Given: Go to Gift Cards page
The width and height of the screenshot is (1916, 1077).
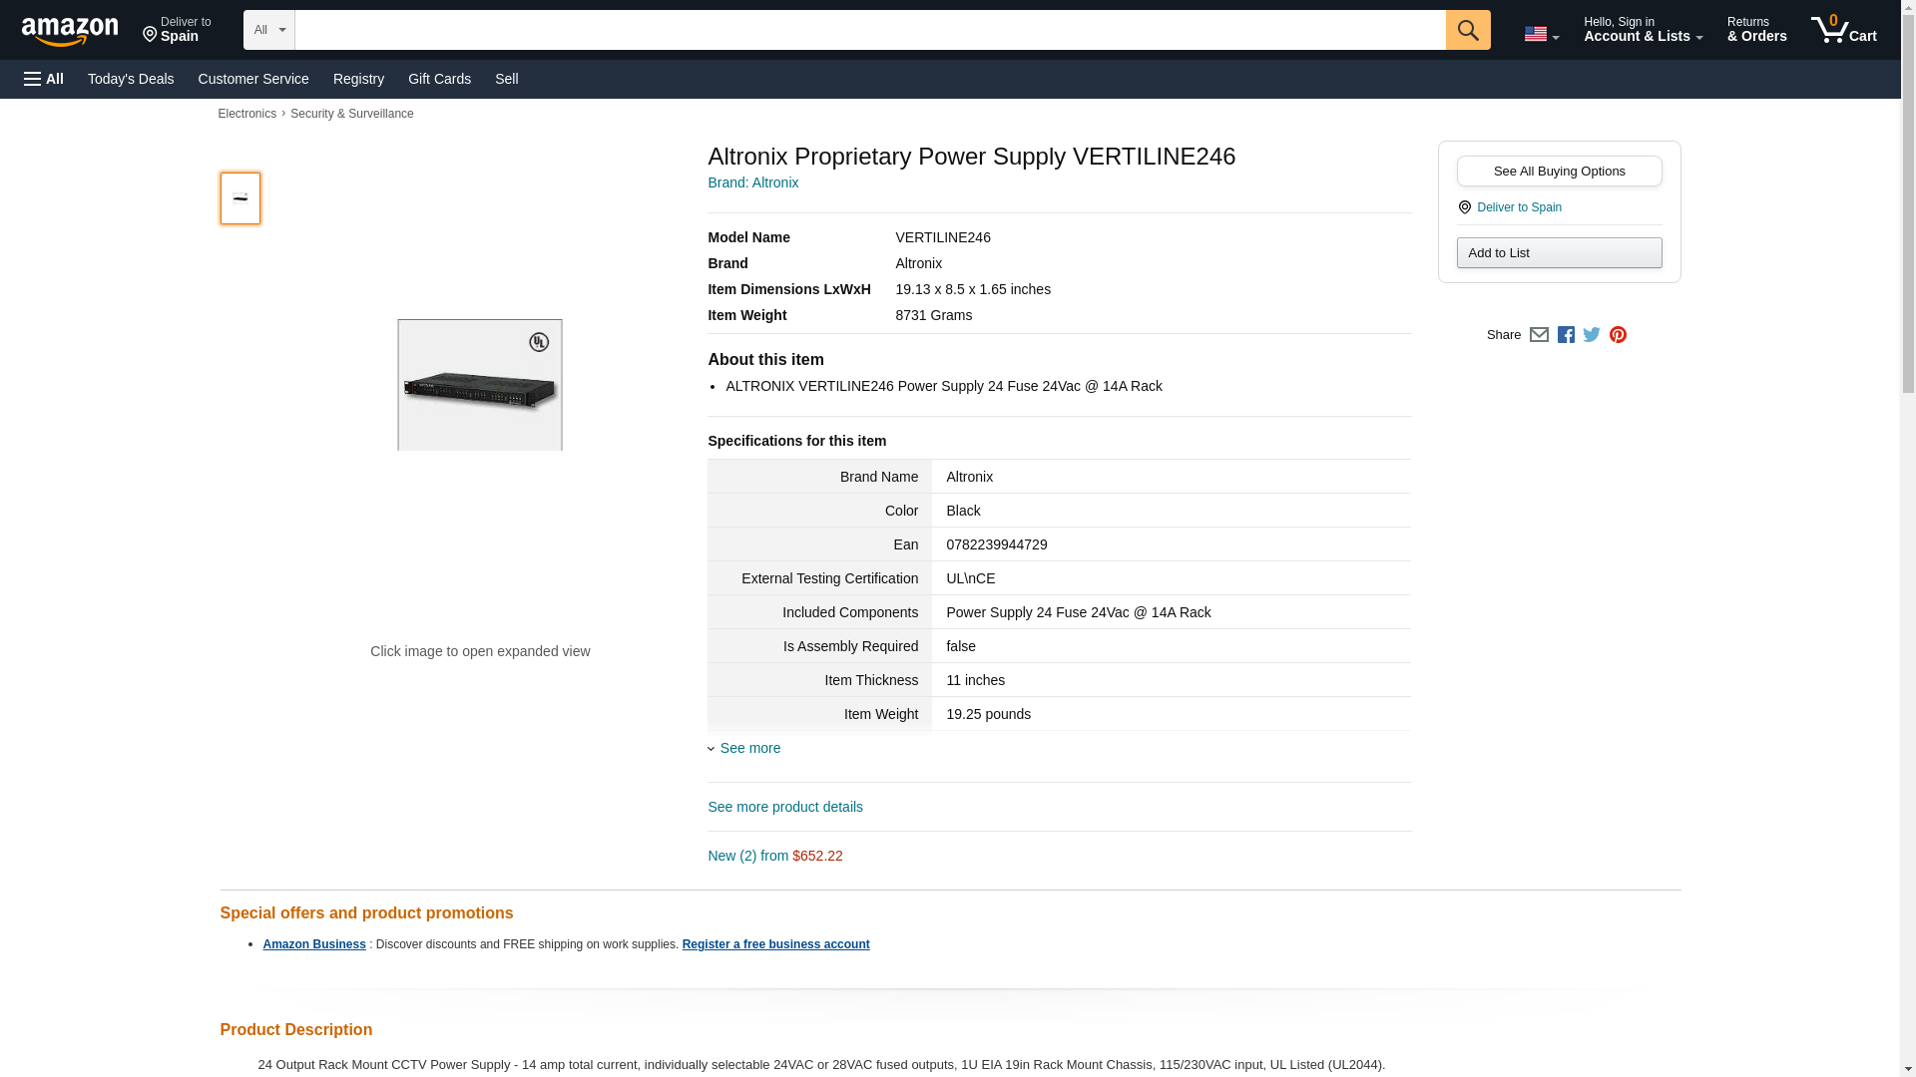Looking at the screenshot, I should tap(439, 79).
